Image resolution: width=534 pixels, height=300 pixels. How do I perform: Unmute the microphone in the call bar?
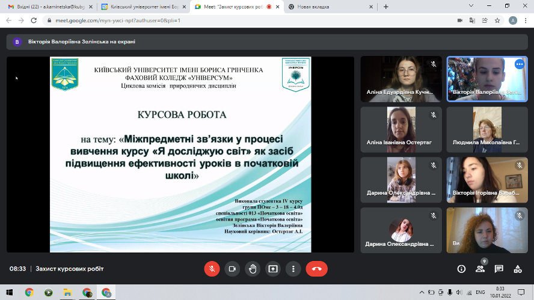pyautogui.click(x=212, y=269)
